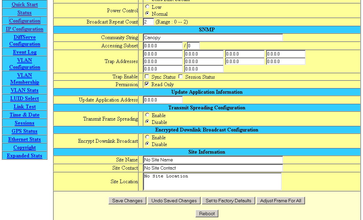The image size is (363, 220).
Task: Click inside the Site Location text area
Action: click(212, 182)
